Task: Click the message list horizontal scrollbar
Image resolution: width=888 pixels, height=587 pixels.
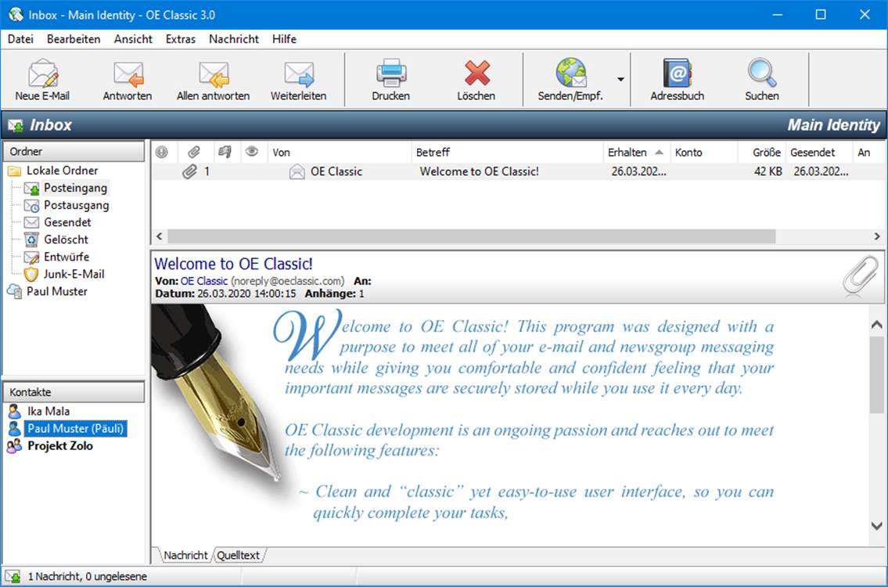Action: (471, 236)
